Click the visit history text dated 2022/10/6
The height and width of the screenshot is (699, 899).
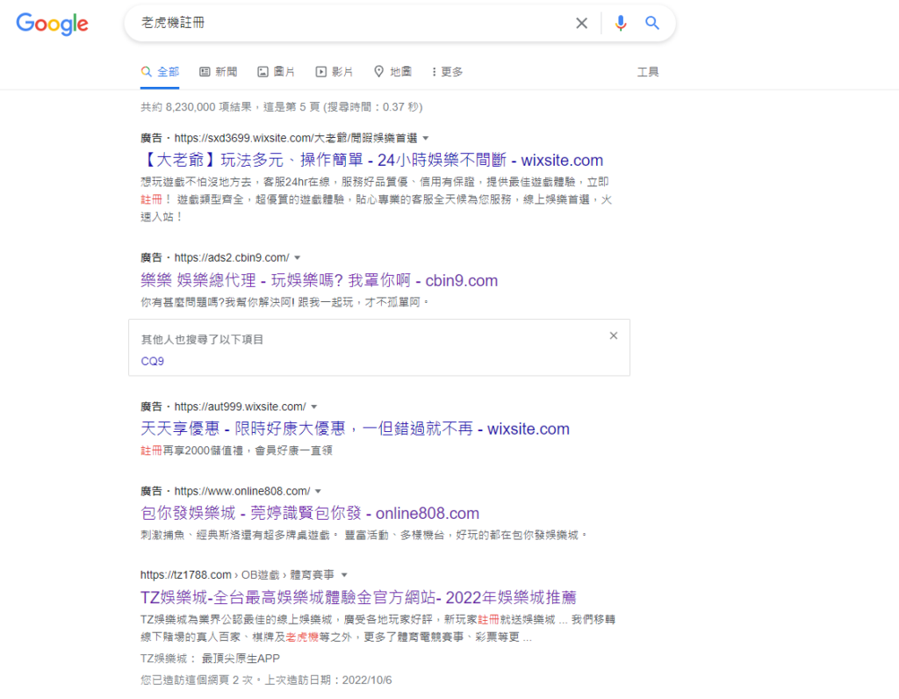click(x=266, y=680)
